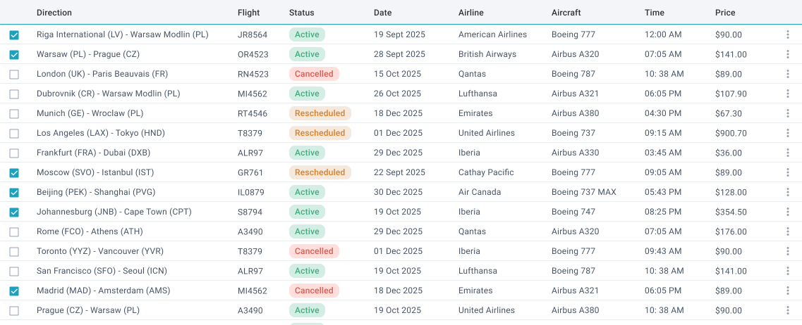Click kebab menu for Los Angeles - Tokyo flight
The image size is (802, 325).
pyautogui.click(x=788, y=133)
